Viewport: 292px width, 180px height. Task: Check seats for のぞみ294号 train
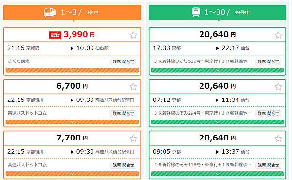268,113
